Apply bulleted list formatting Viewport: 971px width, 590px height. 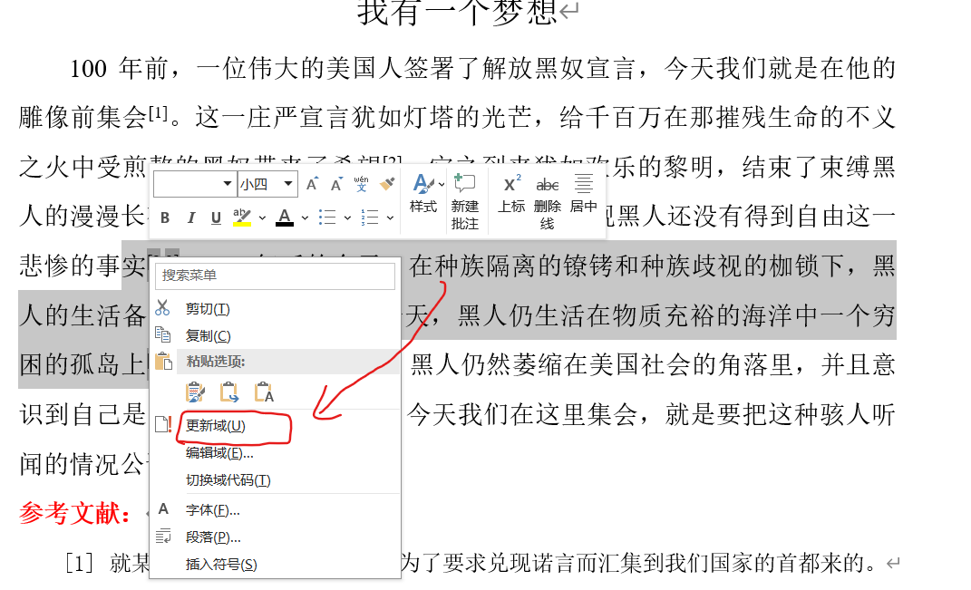pyautogui.click(x=327, y=218)
